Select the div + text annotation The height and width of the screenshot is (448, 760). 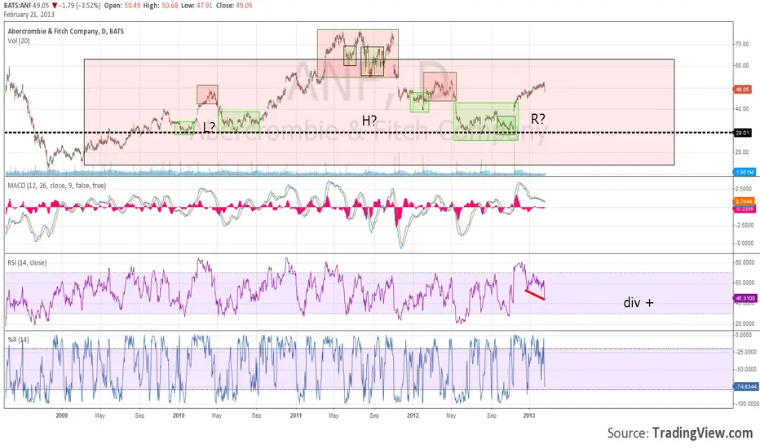(638, 303)
